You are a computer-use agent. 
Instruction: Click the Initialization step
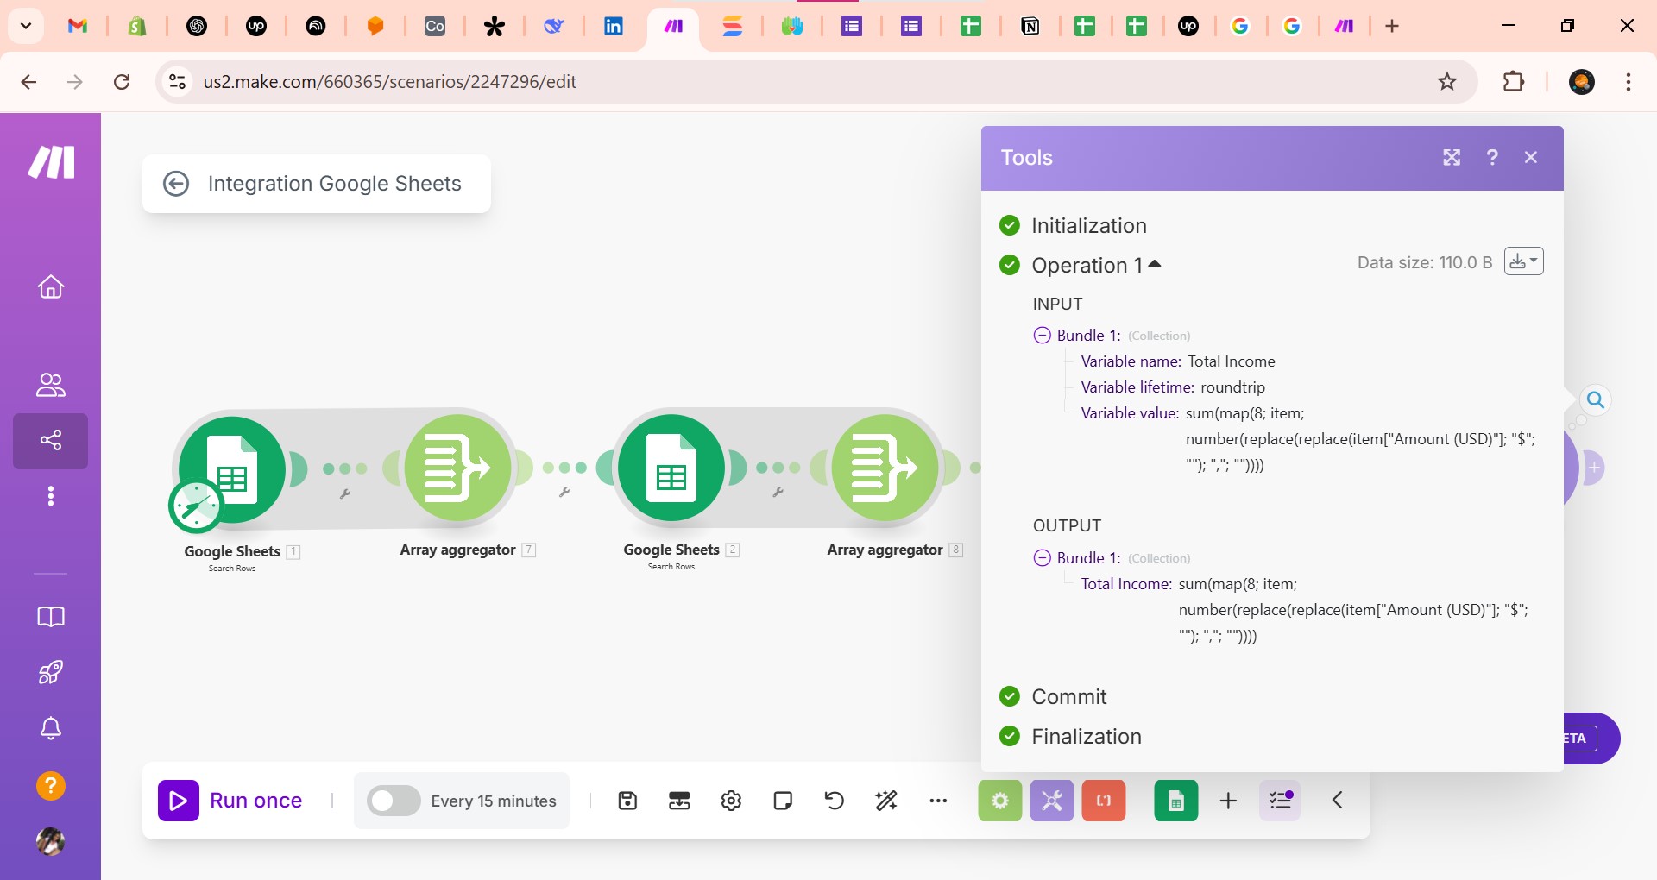pyautogui.click(x=1089, y=226)
